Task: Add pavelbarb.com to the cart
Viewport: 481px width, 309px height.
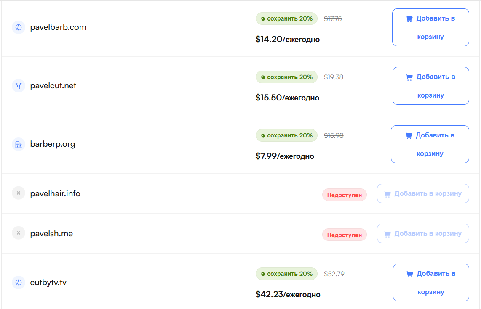Action: tap(430, 27)
